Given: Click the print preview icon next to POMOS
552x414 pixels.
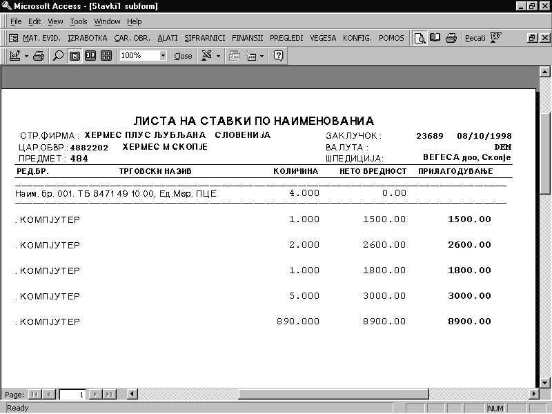Looking at the screenshot, I should coord(420,38).
